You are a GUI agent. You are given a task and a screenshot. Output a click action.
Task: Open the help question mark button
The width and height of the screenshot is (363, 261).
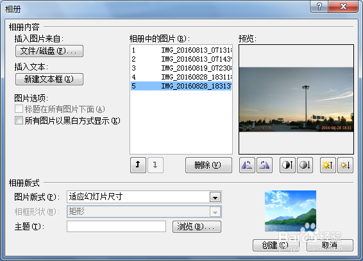(x=319, y=6)
